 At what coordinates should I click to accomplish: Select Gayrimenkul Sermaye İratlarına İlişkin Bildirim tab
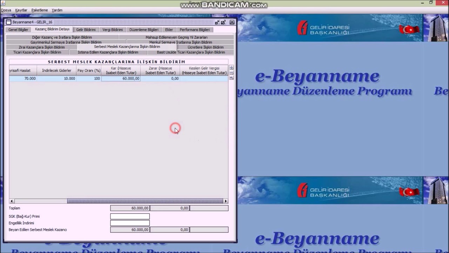click(x=66, y=42)
